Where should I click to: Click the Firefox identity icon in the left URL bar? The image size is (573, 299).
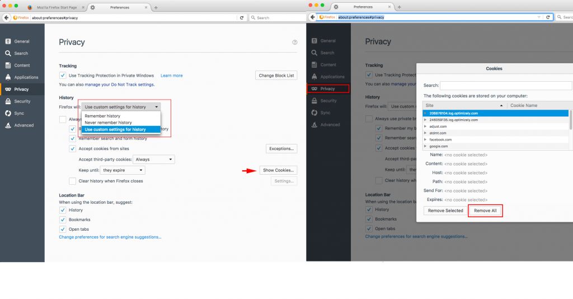[21, 17]
